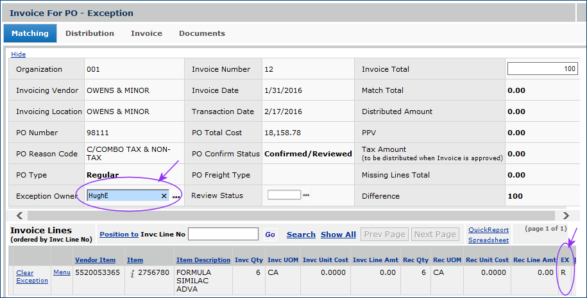Clear the Exception Owner field with X
The height and width of the screenshot is (298, 587).
(164, 196)
